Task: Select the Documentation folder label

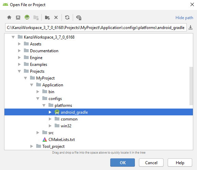Action: 44,51
